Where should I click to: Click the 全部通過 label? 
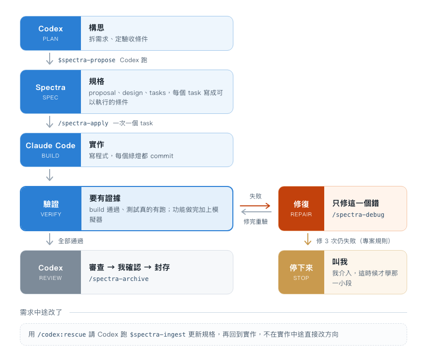(71, 241)
